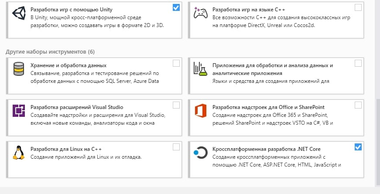Click the game controller C++ icon
The width and height of the screenshot is (380, 194).
tap(200, 13)
